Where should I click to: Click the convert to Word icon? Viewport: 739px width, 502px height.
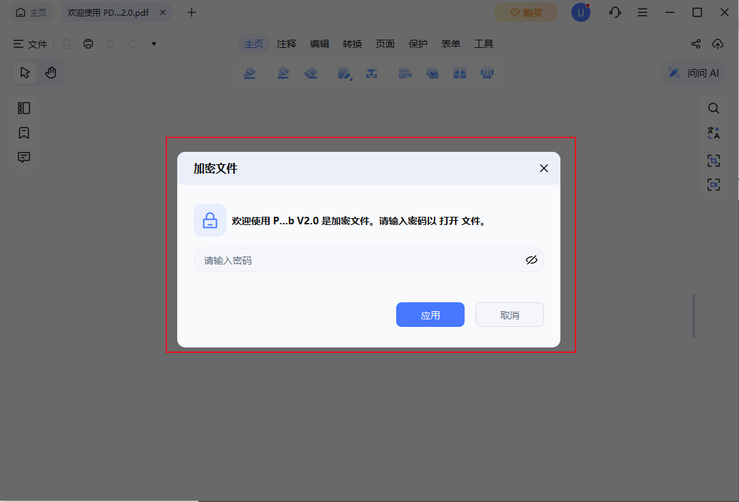point(432,73)
